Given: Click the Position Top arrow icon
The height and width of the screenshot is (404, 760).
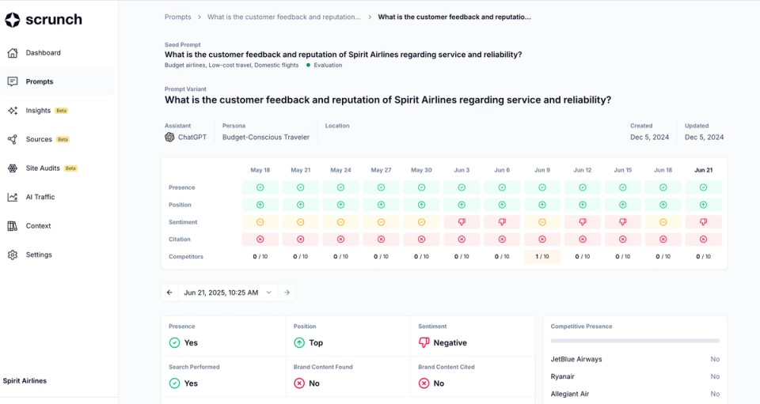Looking at the screenshot, I should pos(299,343).
